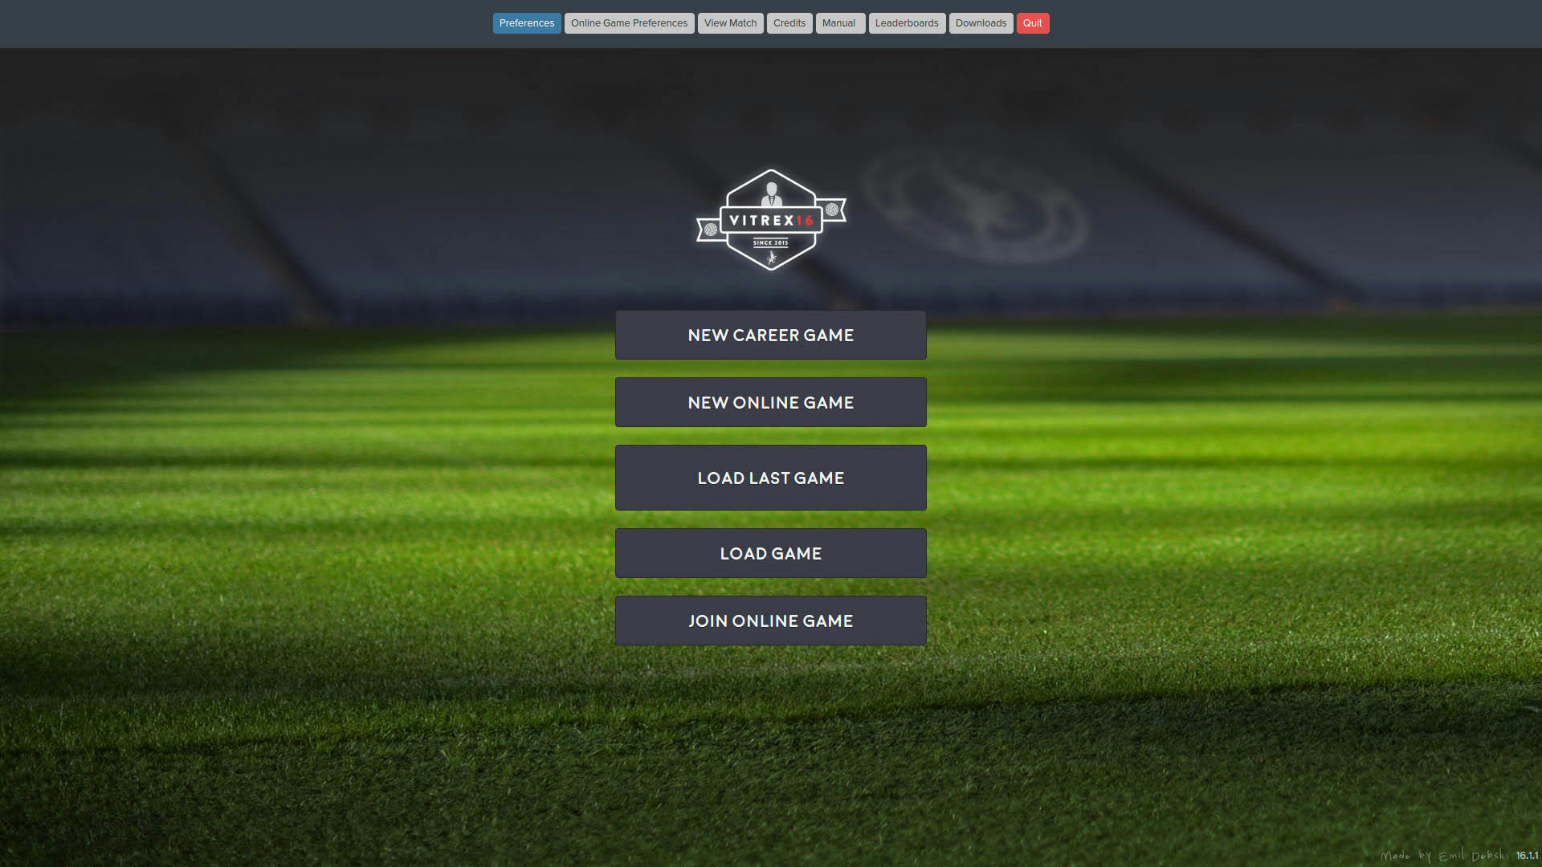The image size is (1542, 867).
Task: Toggle Credits view on
Action: click(789, 22)
